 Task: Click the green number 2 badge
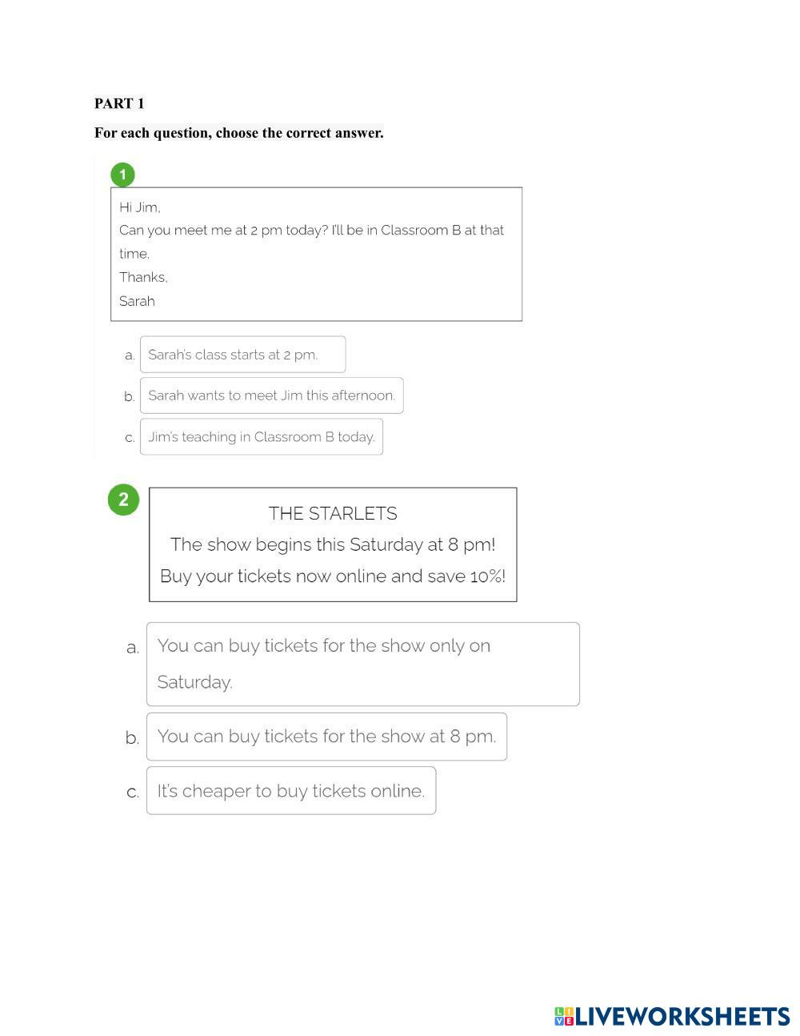click(x=123, y=500)
